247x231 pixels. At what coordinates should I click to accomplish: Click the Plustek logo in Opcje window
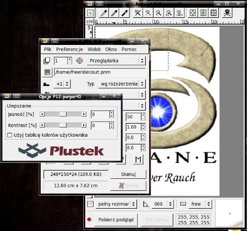click(x=61, y=150)
